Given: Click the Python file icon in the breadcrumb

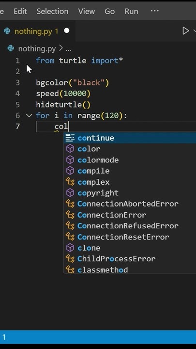Looking at the screenshot, I should point(11,48).
